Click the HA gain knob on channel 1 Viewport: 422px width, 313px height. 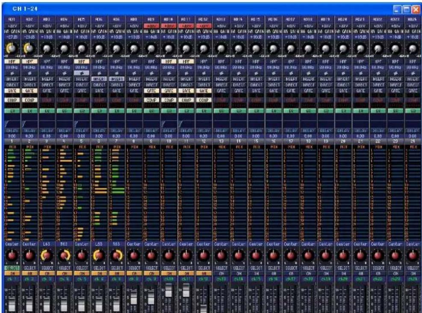coord(12,48)
